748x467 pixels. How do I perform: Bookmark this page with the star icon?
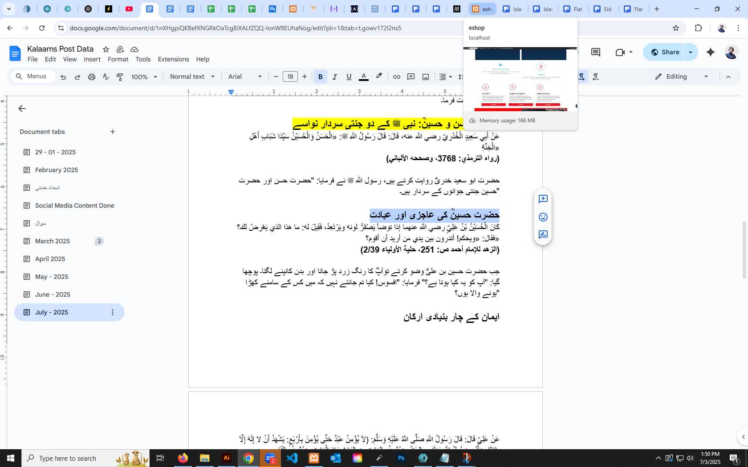(x=676, y=28)
